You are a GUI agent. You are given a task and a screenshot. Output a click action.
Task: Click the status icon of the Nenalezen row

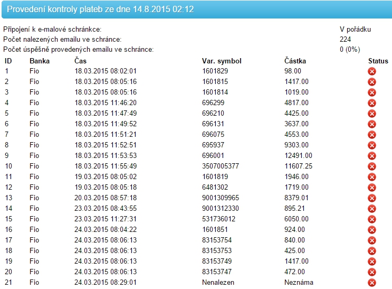coord(371,283)
